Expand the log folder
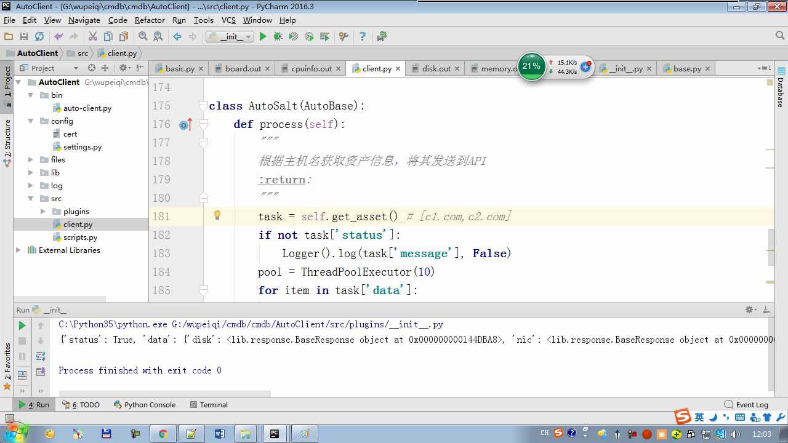The height and width of the screenshot is (443, 788). (31, 186)
